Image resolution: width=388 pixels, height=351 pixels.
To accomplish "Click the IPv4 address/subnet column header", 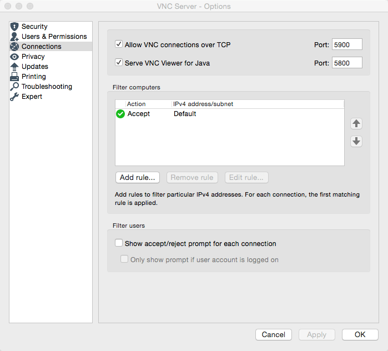I will point(258,104).
